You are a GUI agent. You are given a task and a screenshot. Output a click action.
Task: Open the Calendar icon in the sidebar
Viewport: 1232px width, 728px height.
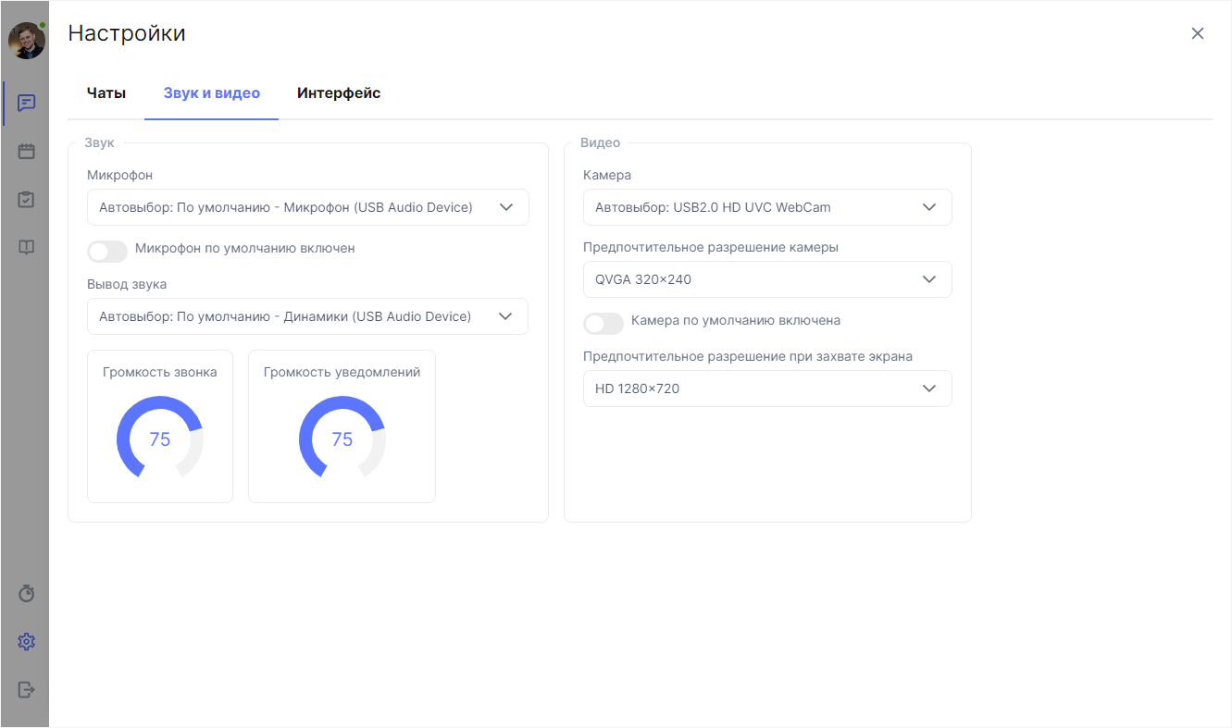25,151
